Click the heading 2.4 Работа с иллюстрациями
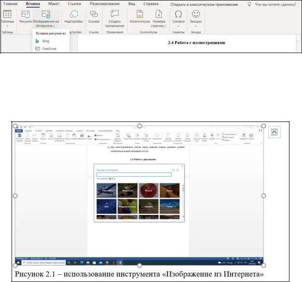 tap(196, 43)
